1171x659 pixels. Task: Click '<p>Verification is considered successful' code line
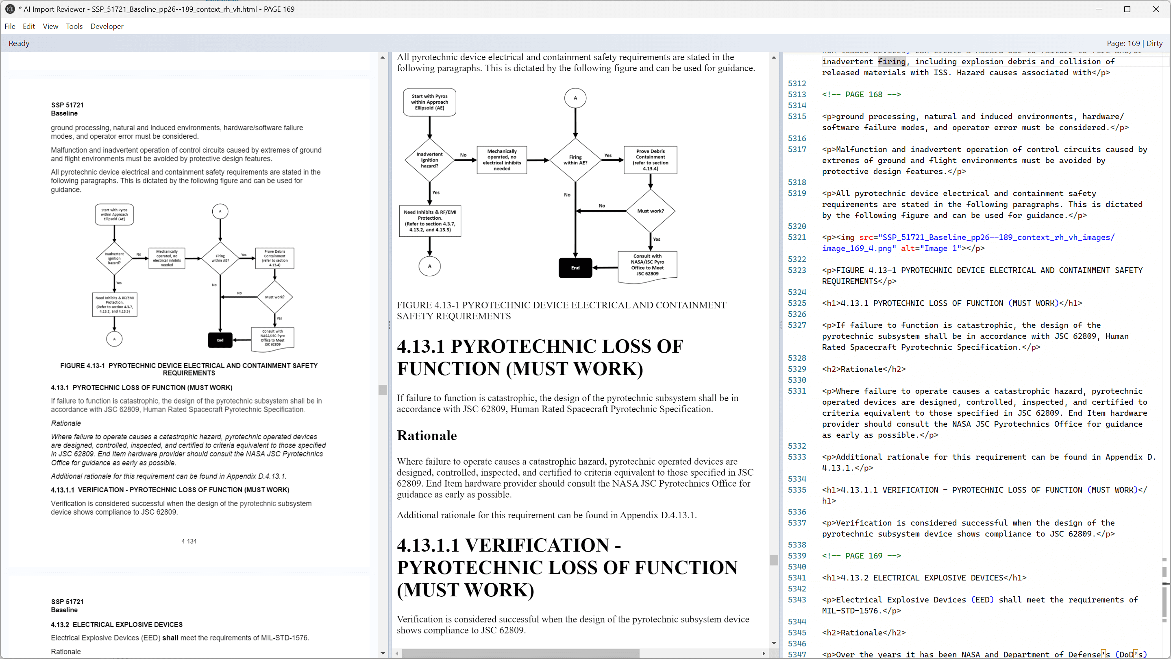tap(968, 528)
